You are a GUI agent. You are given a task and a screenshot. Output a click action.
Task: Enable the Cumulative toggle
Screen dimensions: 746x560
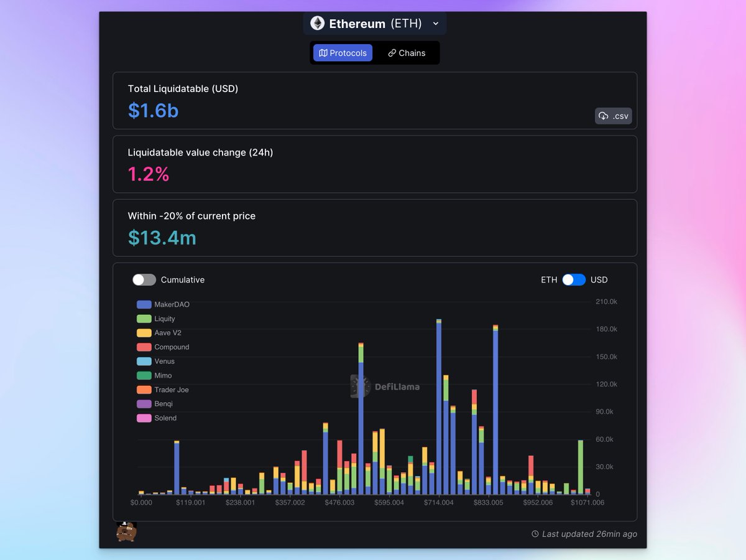click(144, 280)
